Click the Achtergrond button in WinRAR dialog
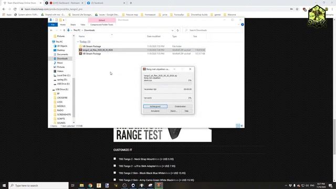Viewport: 336px width, 189px height. click(155, 106)
